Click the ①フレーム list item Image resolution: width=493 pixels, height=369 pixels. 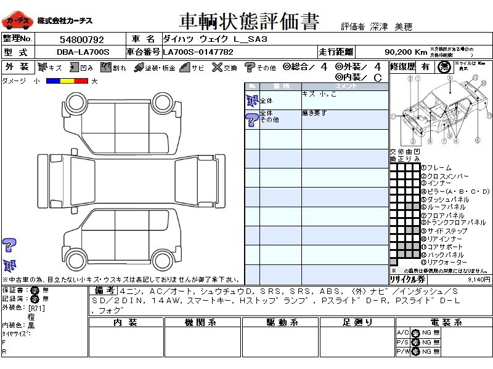pos(436,167)
